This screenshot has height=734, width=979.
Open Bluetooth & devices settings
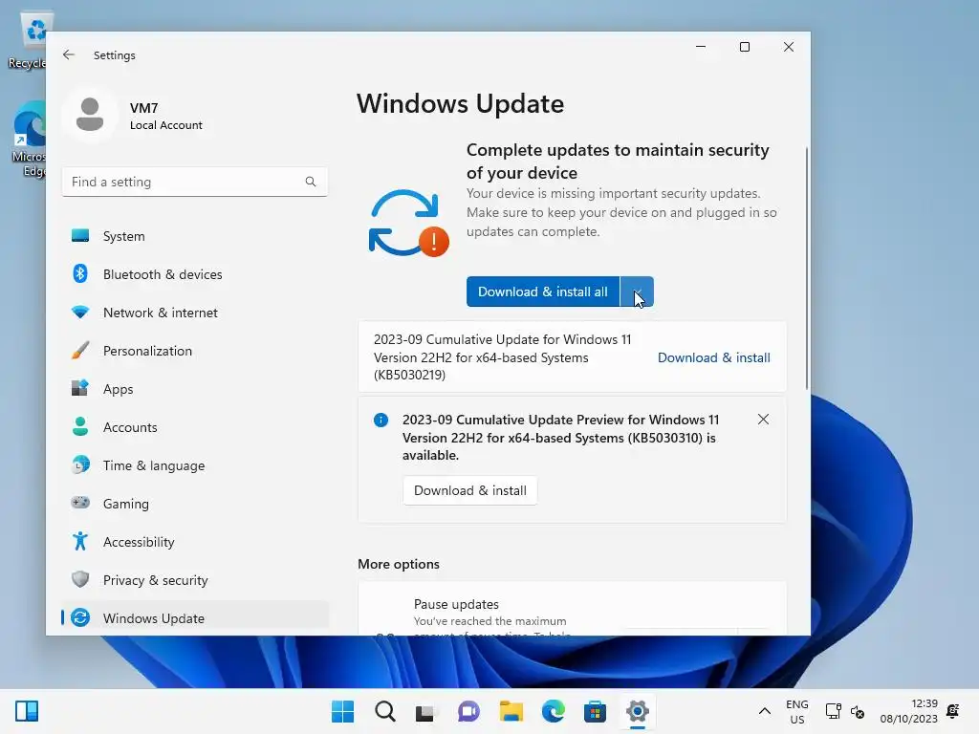[195, 274]
